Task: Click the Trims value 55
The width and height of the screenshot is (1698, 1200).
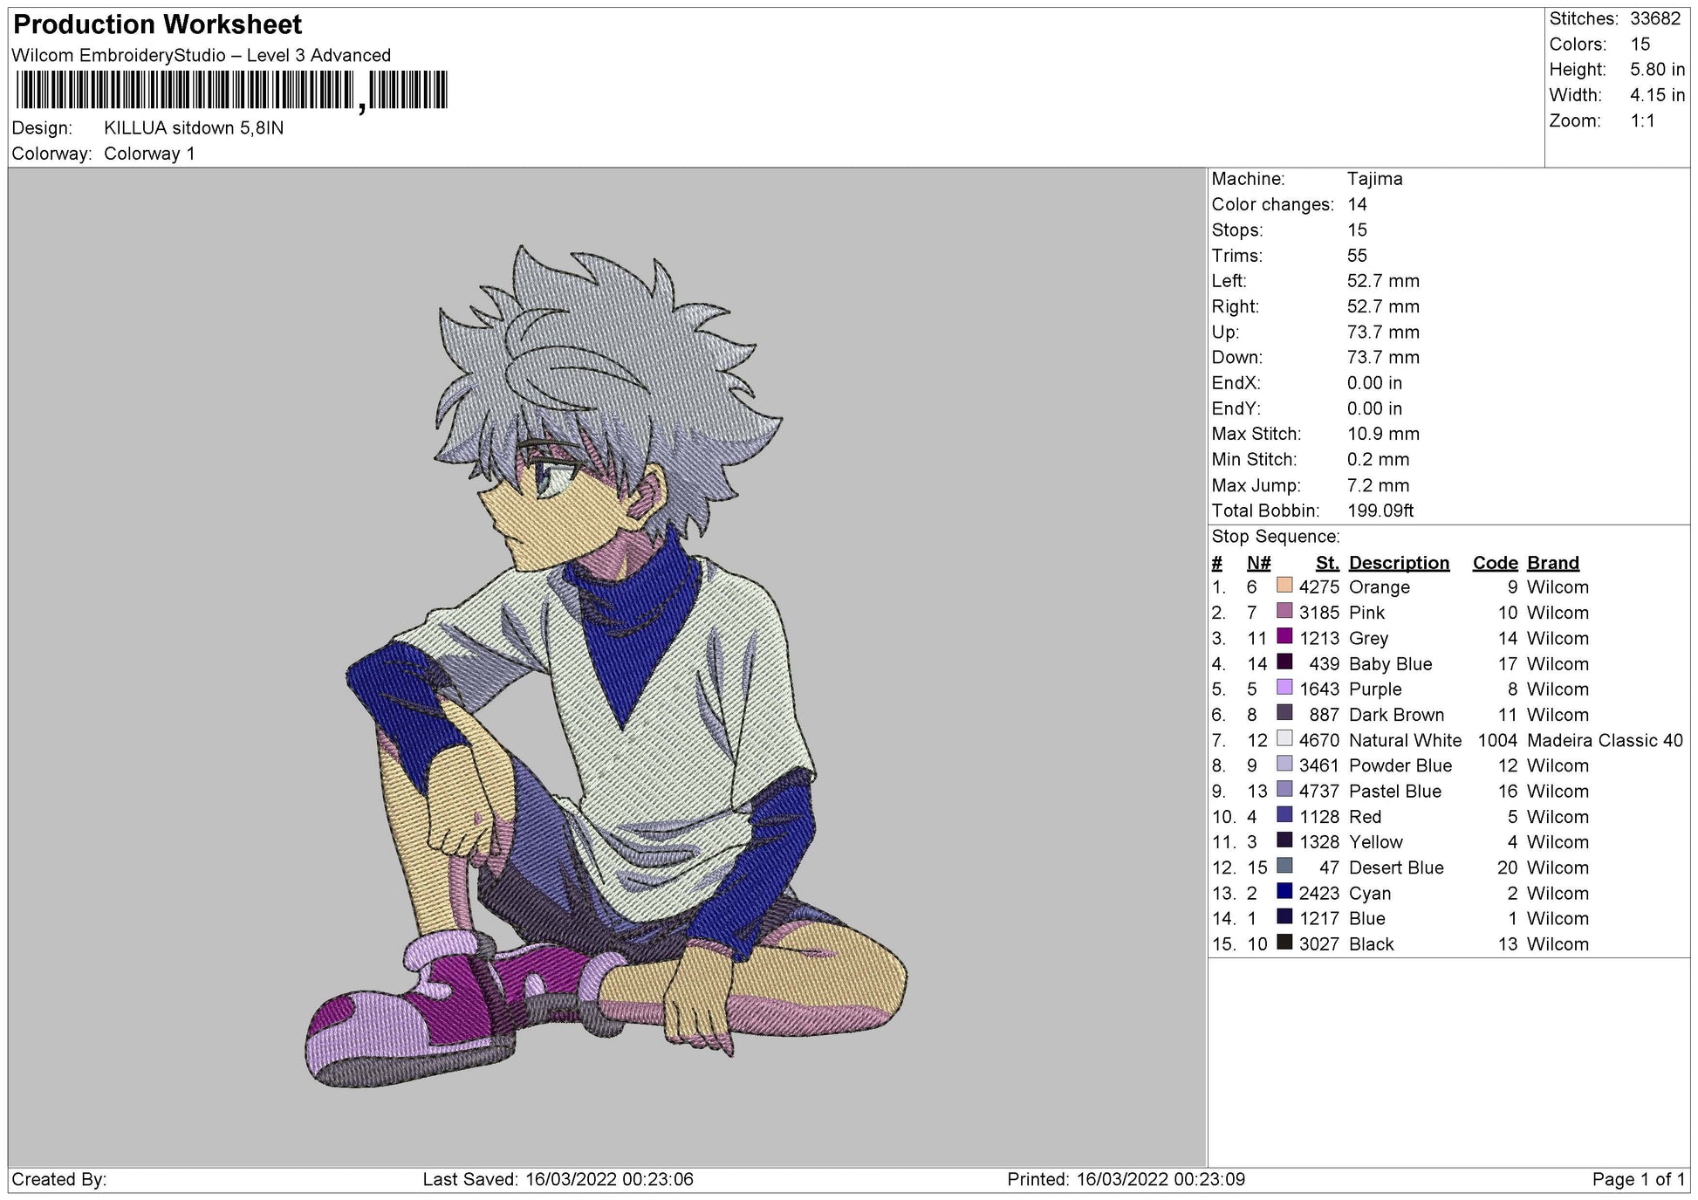Action: tap(1357, 256)
